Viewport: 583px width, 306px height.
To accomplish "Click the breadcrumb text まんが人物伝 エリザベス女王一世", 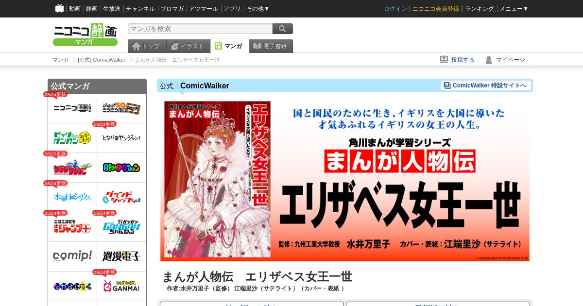I will pos(177,60).
